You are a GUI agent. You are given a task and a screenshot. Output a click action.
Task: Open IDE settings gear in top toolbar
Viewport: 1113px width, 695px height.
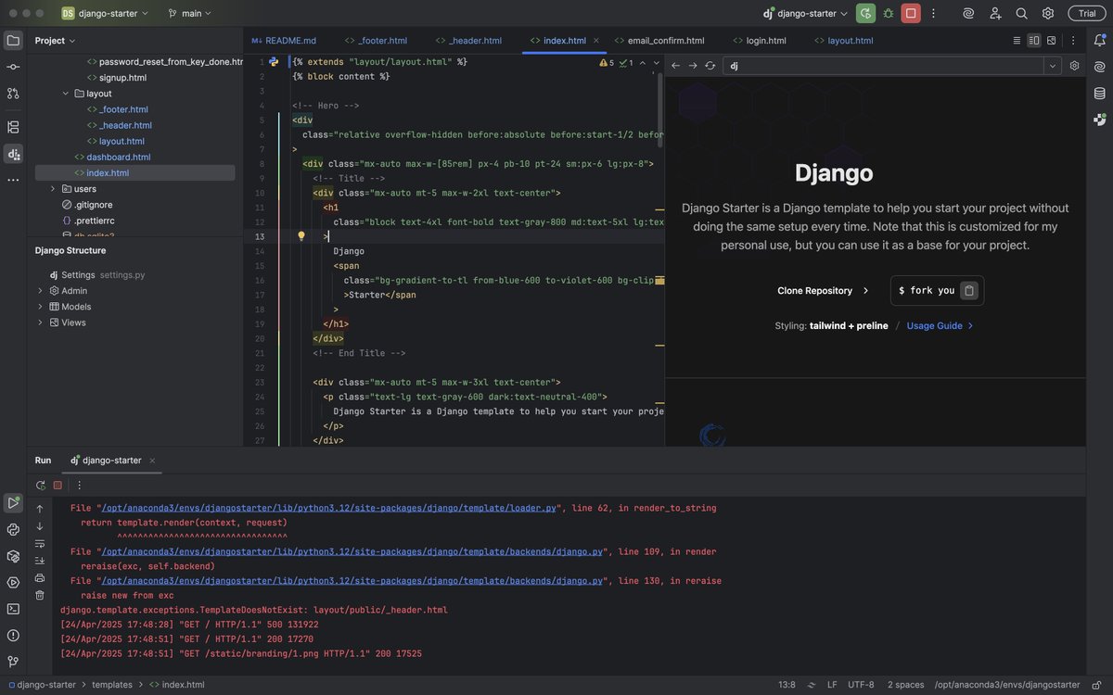[x=1048, y=13]
